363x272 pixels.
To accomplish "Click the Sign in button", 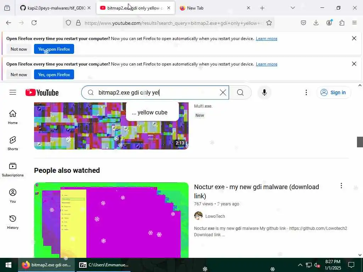I will [x=334, y=92].
